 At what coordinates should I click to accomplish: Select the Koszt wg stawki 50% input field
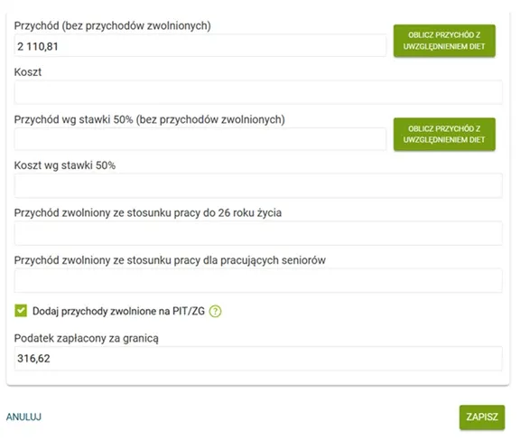click(258, 185)
